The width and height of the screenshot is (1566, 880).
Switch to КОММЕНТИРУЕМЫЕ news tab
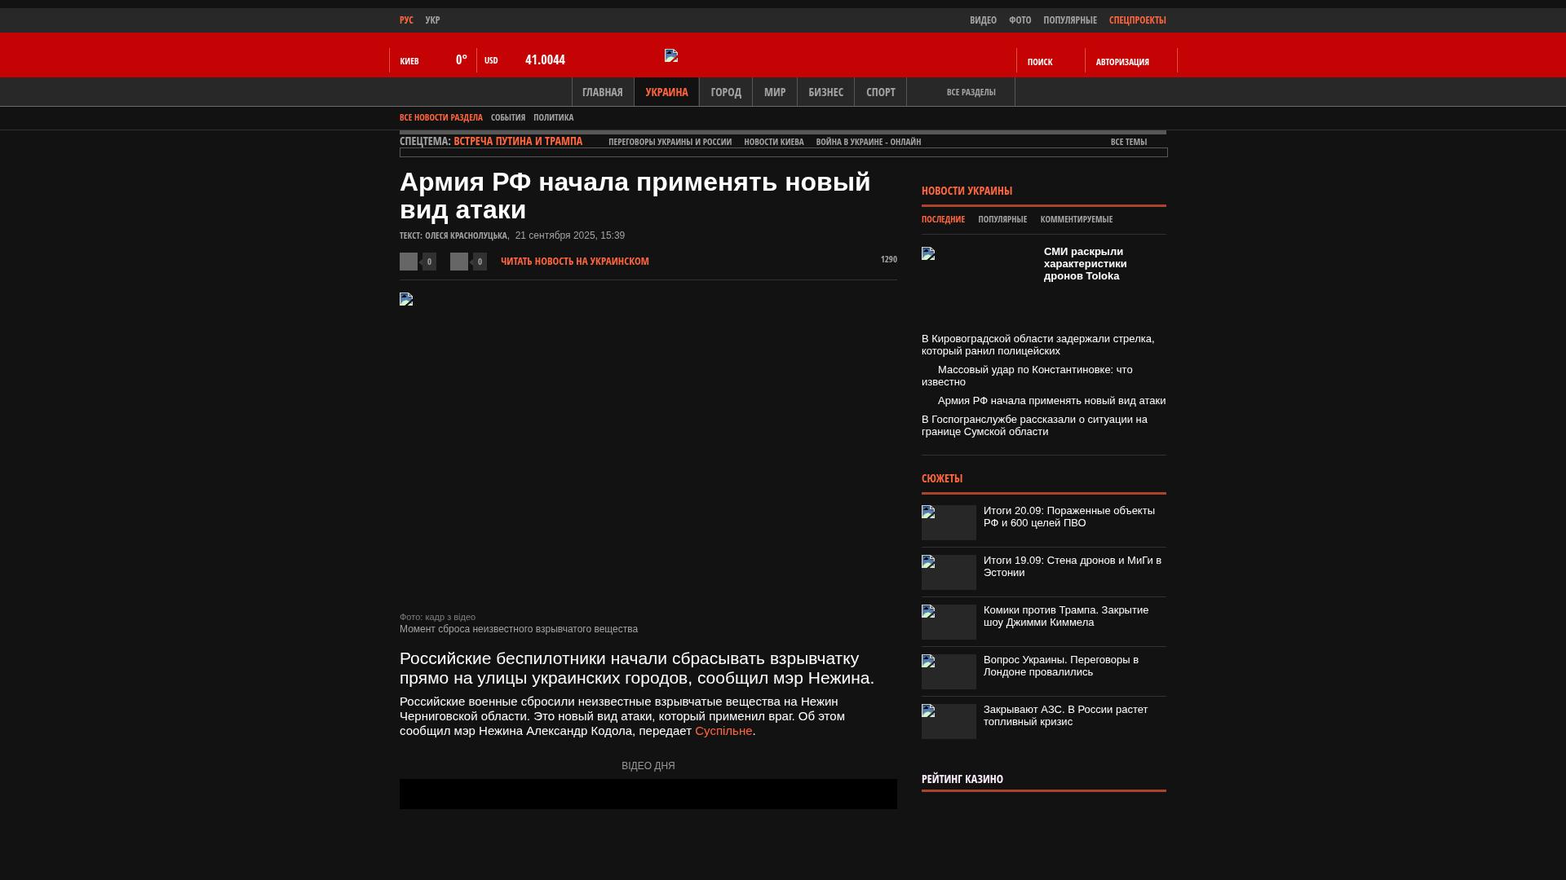[x=1076, y=219]
